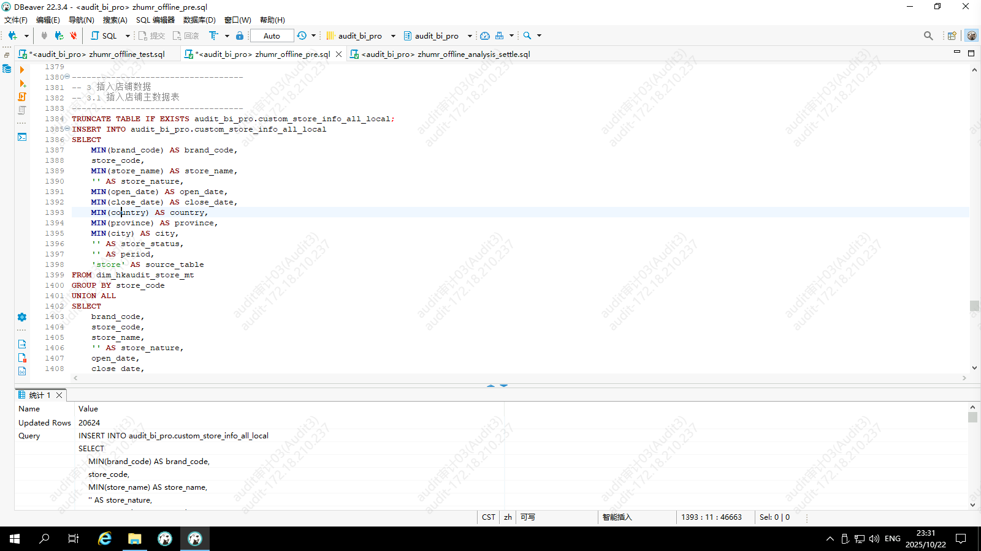Open the dashboard gauge icon in toolbar

[x=485, y=36]
